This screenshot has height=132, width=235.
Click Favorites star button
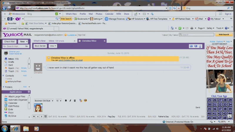pyautogui.click(x=10, y=23)
